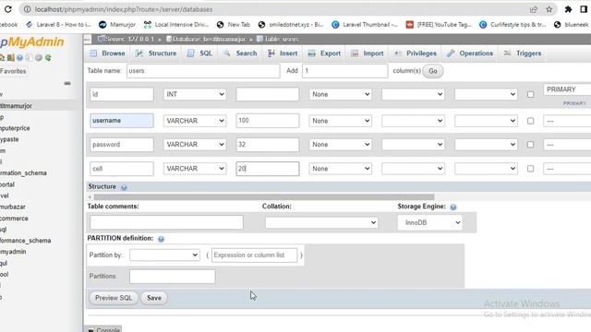Open the Structure tab
This screenshot has width=591, height=332.
(156, 53)
